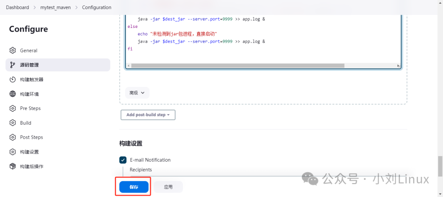The width and height of the screenshot is (443, 197).
Task: Click the 源码管理 branch icon
Action: tap(12, 65)
